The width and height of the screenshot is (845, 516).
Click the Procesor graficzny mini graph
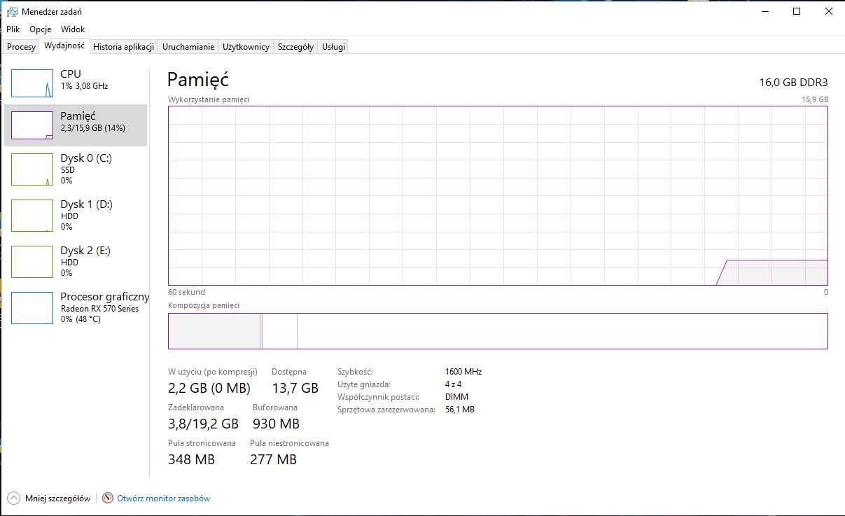pos(32,308)
